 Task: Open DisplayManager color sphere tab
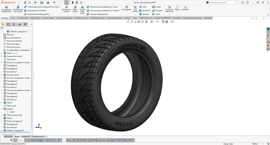(25, 25)
